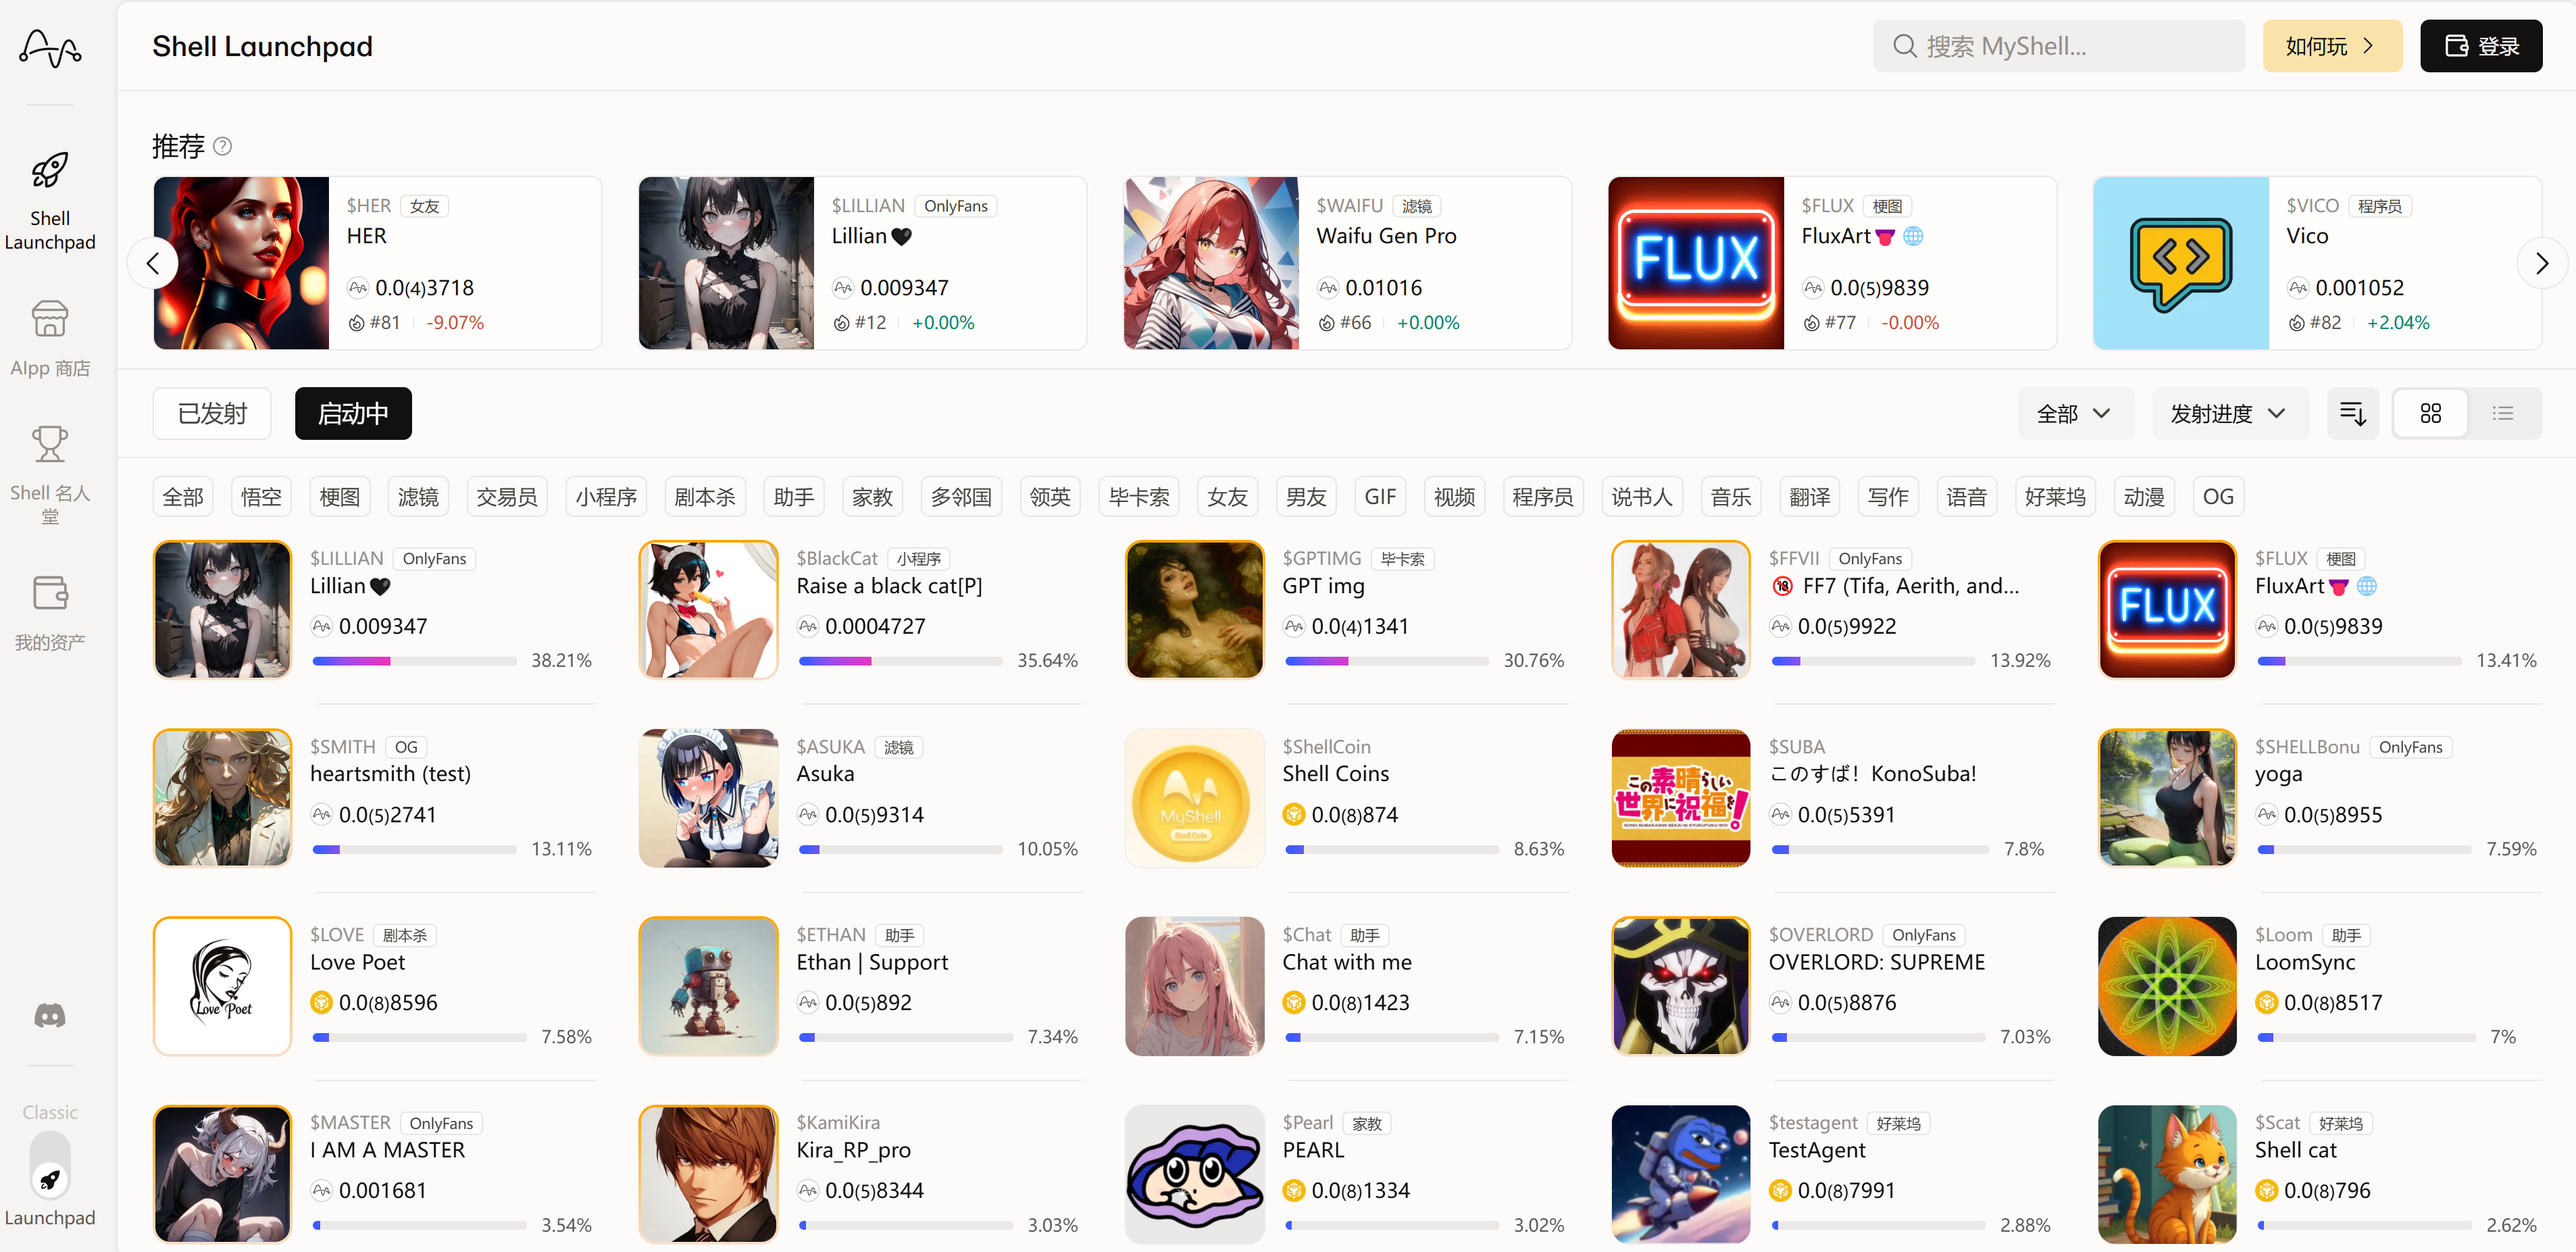
Task: Click the help icon beside 推荐
Action: (x=223, y=146)
